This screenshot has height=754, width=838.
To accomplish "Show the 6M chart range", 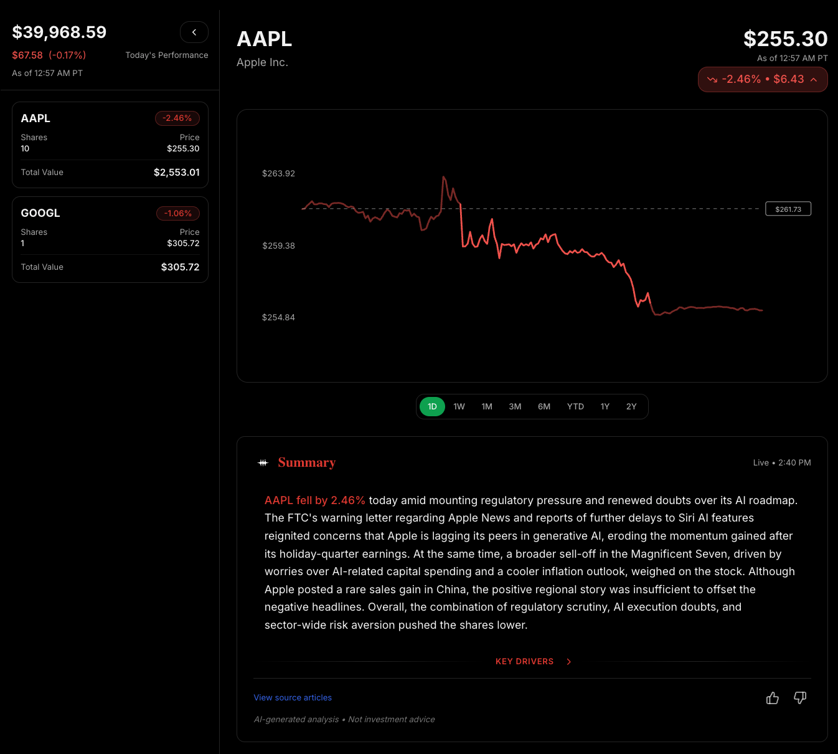I will click(x=544, y=406).
